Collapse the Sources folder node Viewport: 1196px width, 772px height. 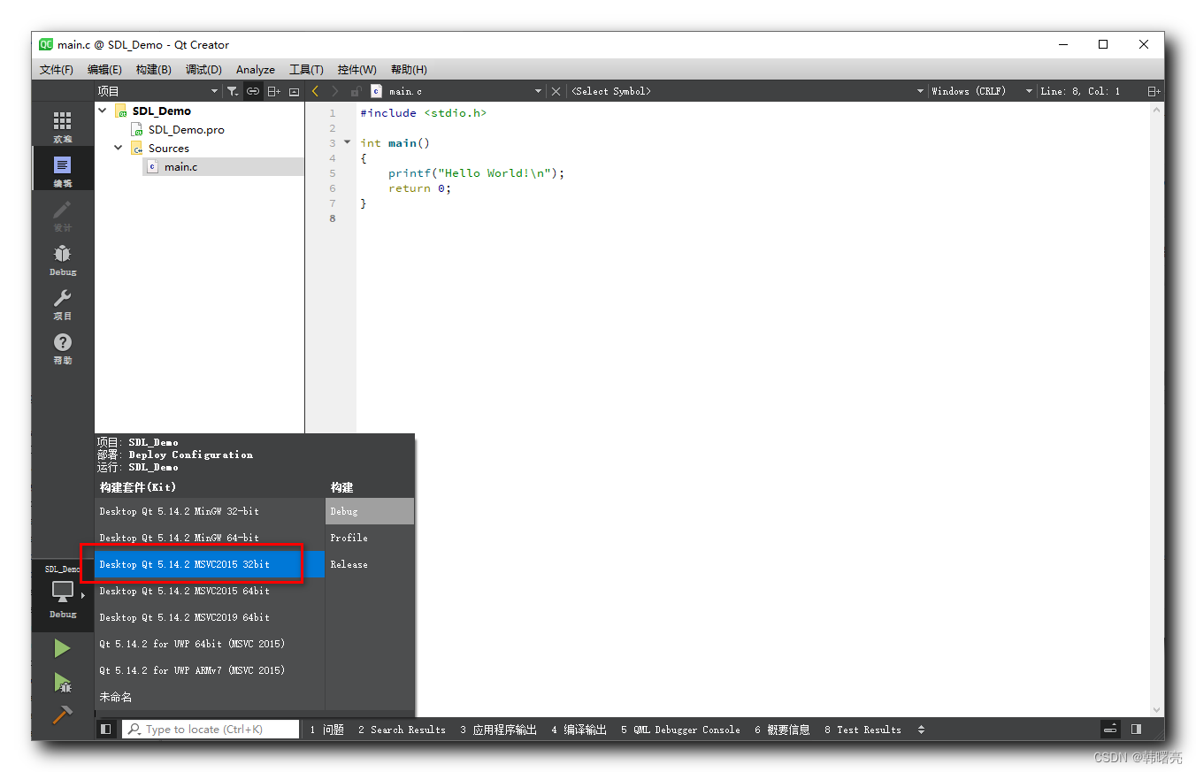(x=119, y=148)
